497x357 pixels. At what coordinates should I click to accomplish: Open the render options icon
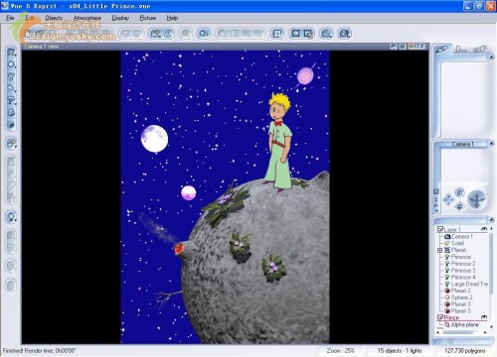point(308,34)
